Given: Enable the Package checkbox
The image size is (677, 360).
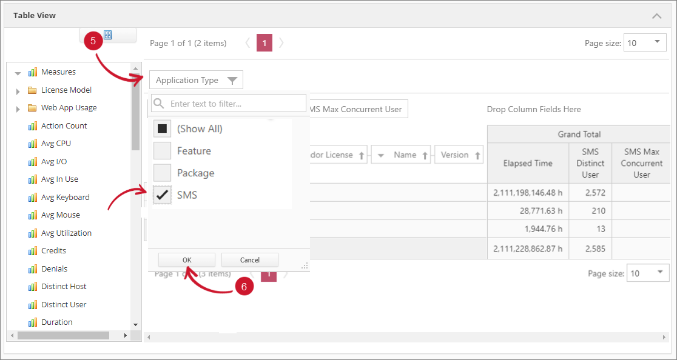Looking at the screenshot, I should click(162, 173).
